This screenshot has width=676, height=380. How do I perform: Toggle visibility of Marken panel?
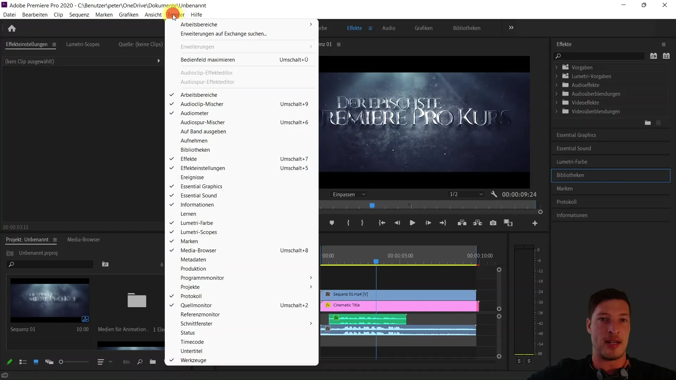click(189, 241)
